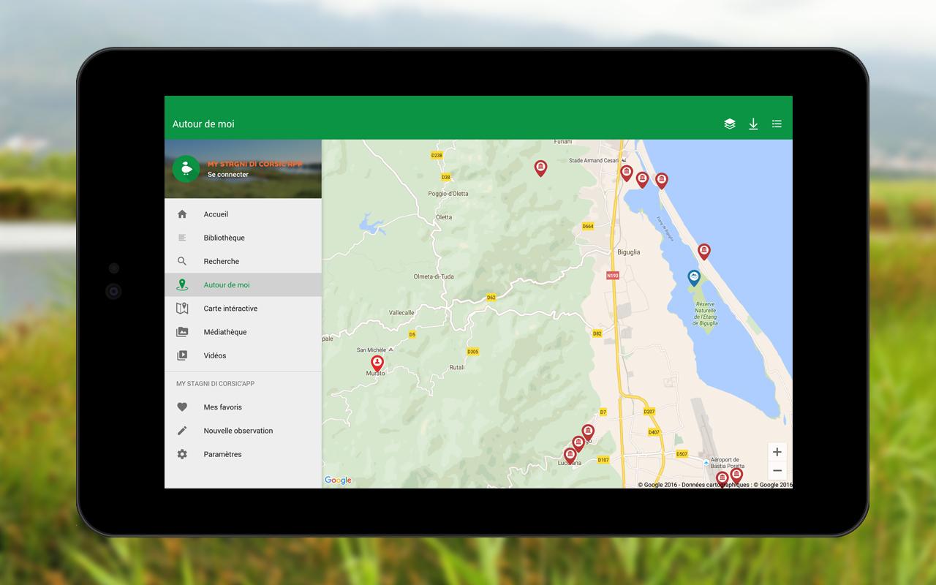The image size is (936, 585).
Task: Select the highlighted Autour de moi entry
Action: click(x=243, y=284)
